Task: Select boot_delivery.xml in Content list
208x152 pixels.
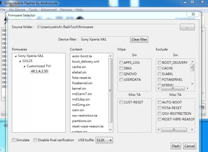Action: 86,62
